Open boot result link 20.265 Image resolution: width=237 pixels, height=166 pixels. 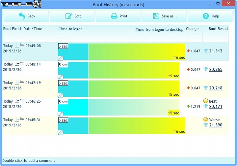pyautogui.click(x=216, y=69)
